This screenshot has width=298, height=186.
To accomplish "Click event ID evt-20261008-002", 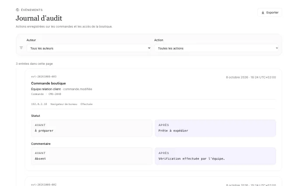I will (x=44, y=185).
